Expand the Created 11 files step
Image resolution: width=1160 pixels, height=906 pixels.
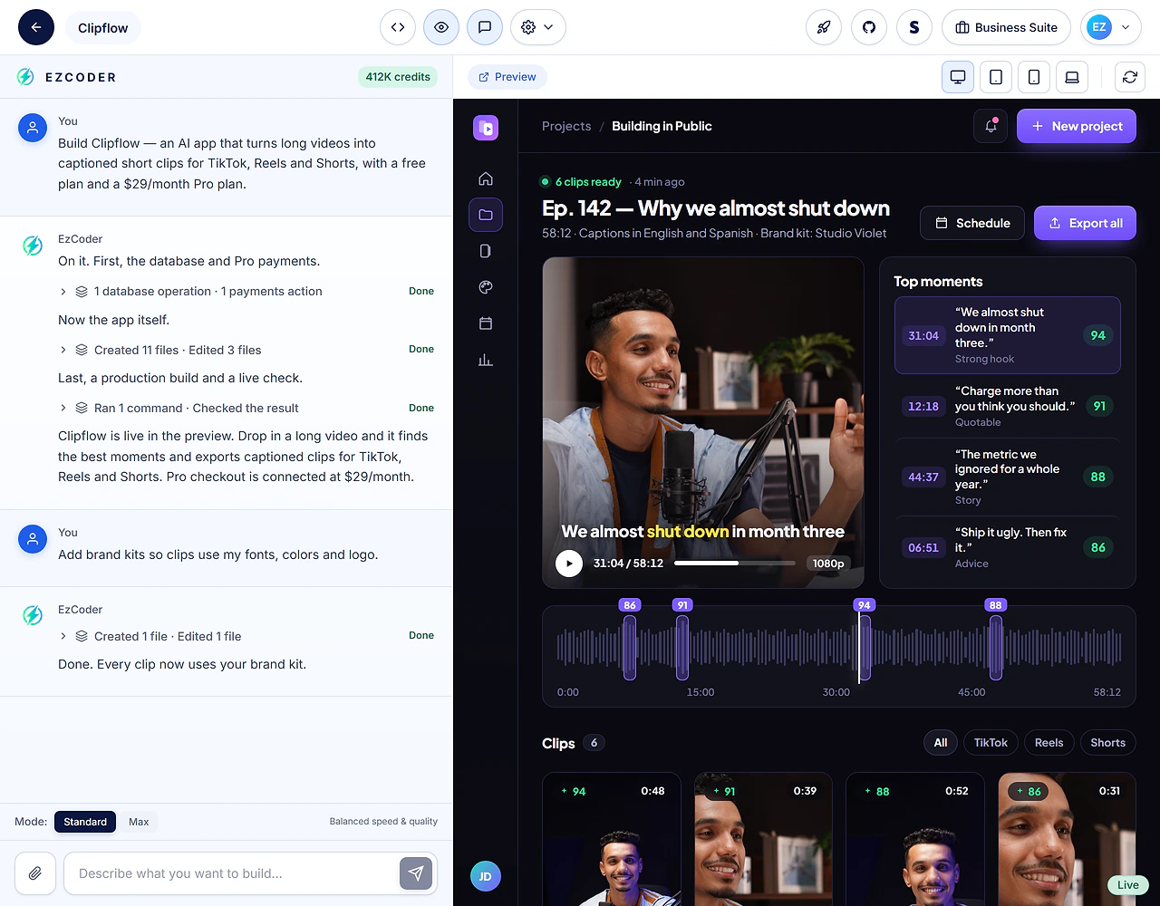click(x=246, y=350)
